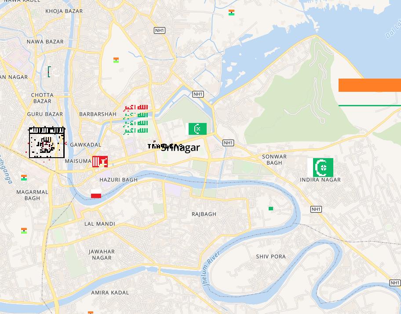Click the large orange stripe by Dal Lake
The height and width of the screenshot is (314, 401).
pyautogui.click(x=370, y=85)
